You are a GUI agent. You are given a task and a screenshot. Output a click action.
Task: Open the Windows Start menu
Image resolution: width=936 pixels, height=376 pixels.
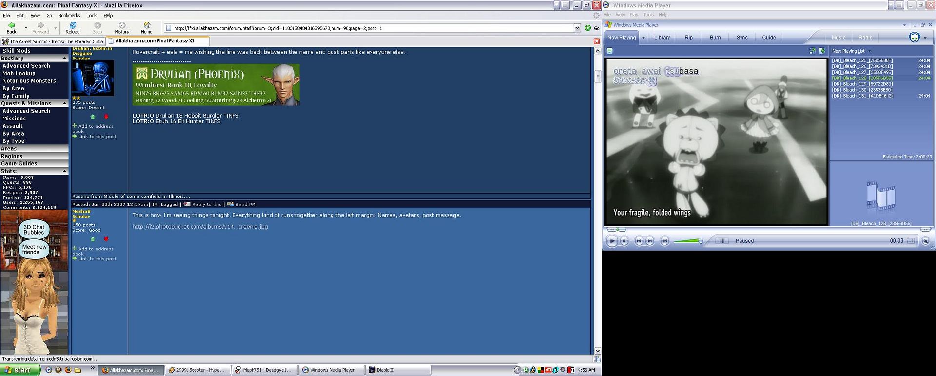pyautogui.click(x=20, y=370)
